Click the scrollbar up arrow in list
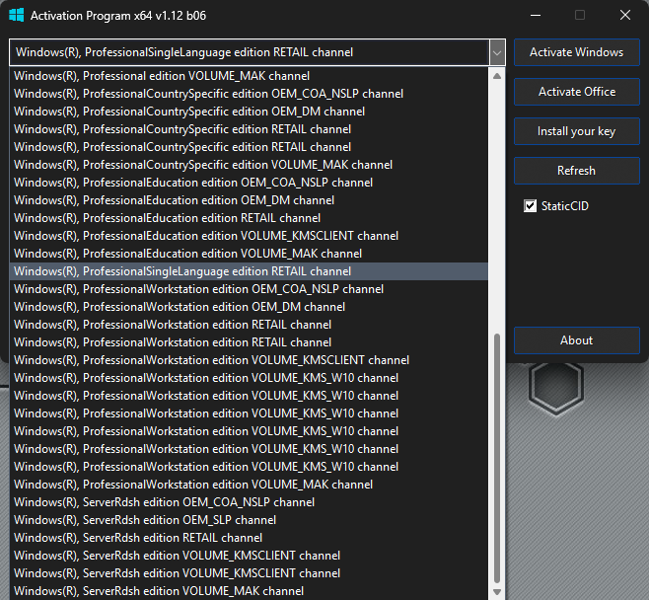 pos(497,76)
